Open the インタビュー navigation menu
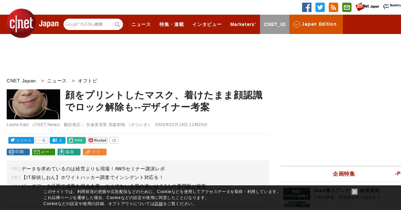Viewport: 401px width, 210px height. [x=207, y=24]
